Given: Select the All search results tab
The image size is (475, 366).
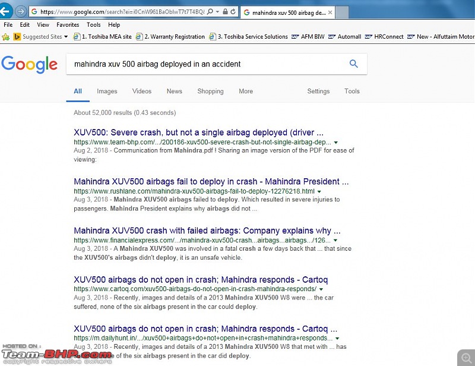Looking at the screenshot, I should pos(78,91).
